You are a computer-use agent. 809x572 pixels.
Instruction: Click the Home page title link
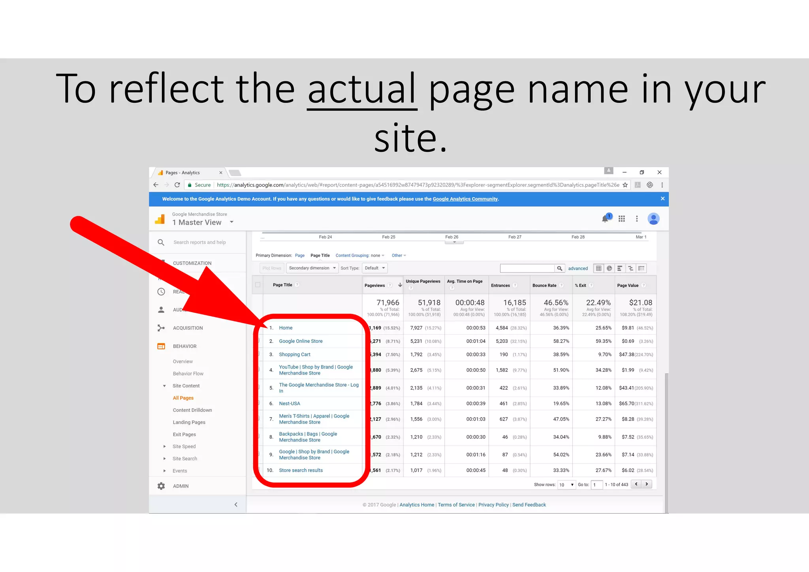click(x=286, y=328)
